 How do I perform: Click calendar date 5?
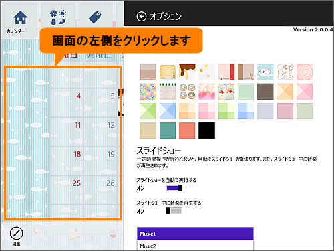coord(112,96)
